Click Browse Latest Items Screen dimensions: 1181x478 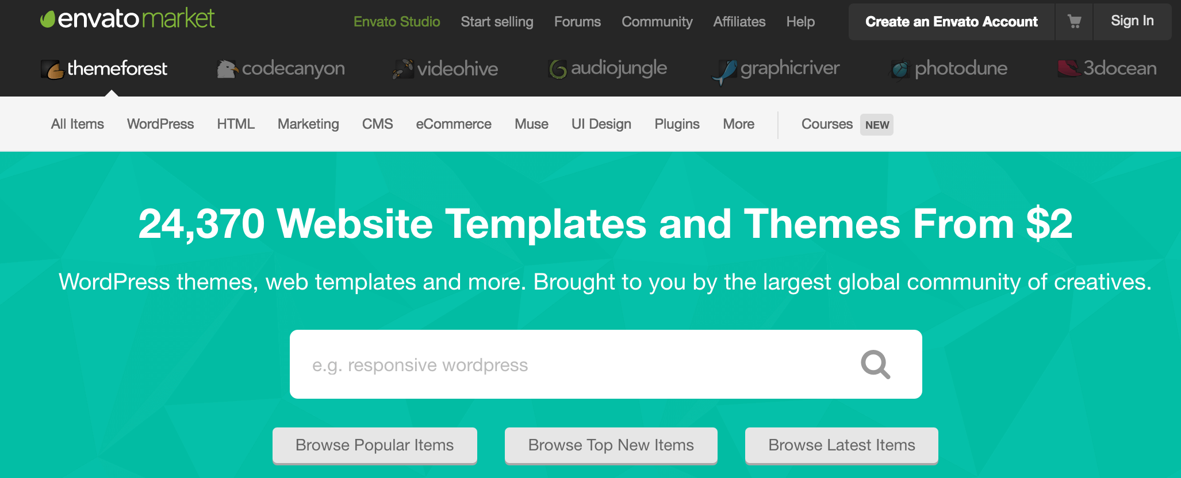tap(842, 445)
